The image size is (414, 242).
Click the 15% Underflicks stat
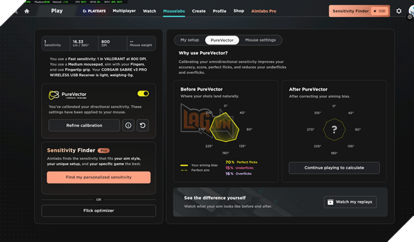click(x=239, y=168)
